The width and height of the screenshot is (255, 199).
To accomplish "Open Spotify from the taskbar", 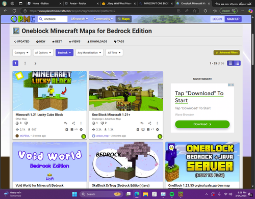I will pyautogui.click(x=172, y=194).
